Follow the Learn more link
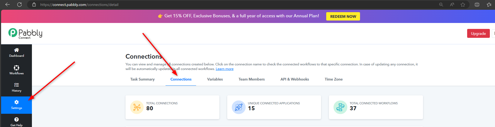This screenshot has height=127, width=495. pos(225,69)
